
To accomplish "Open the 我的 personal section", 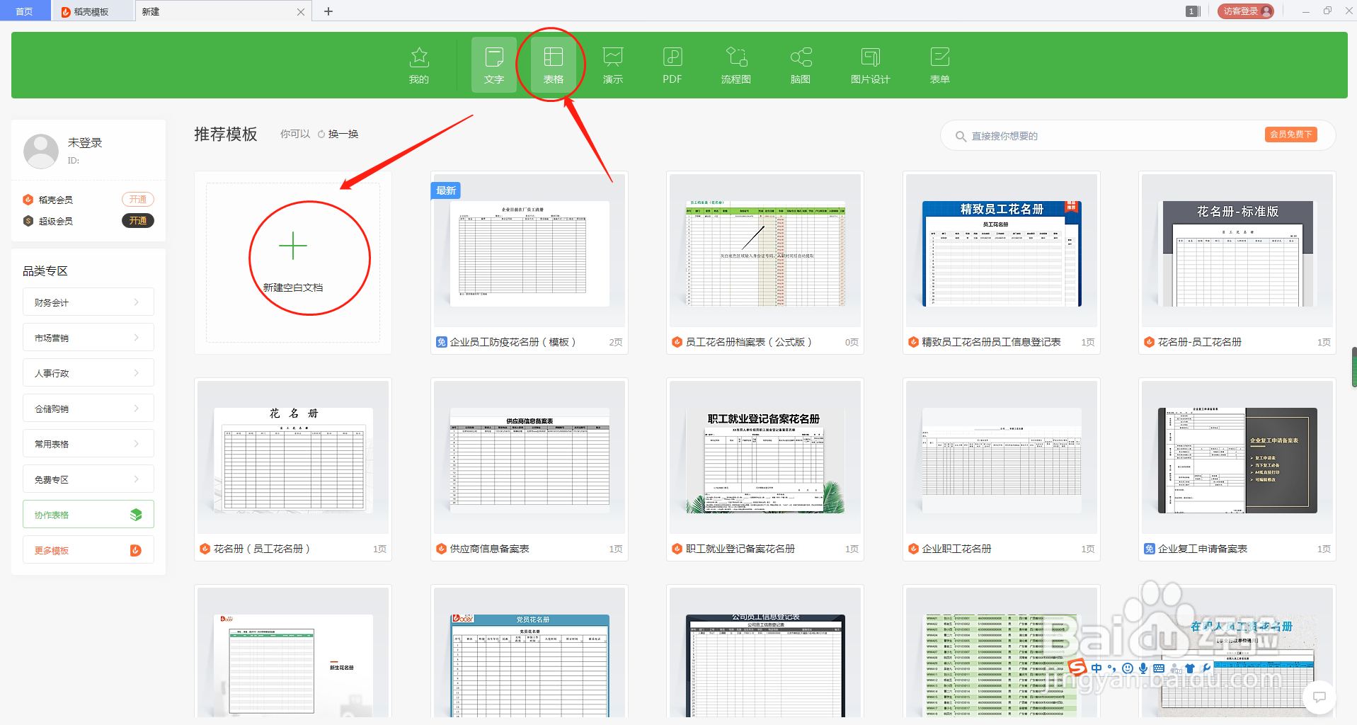I will [419, 64].
